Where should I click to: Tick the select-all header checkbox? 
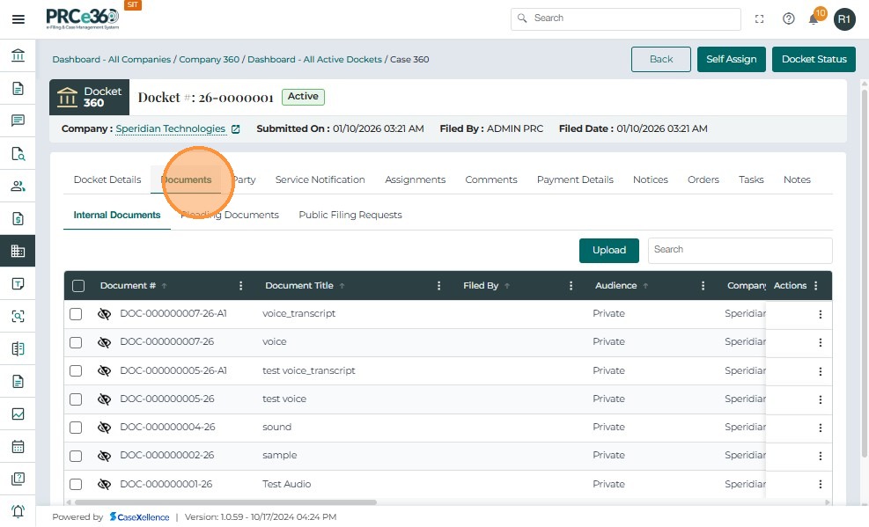tap(78, 286)
